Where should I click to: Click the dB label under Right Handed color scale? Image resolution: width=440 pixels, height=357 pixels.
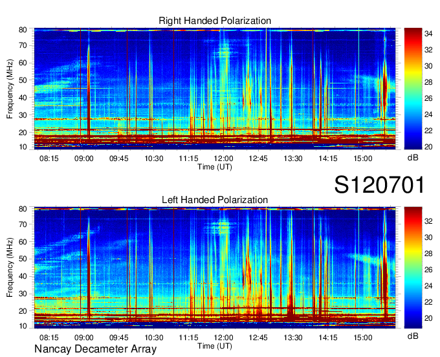[413, 158]
